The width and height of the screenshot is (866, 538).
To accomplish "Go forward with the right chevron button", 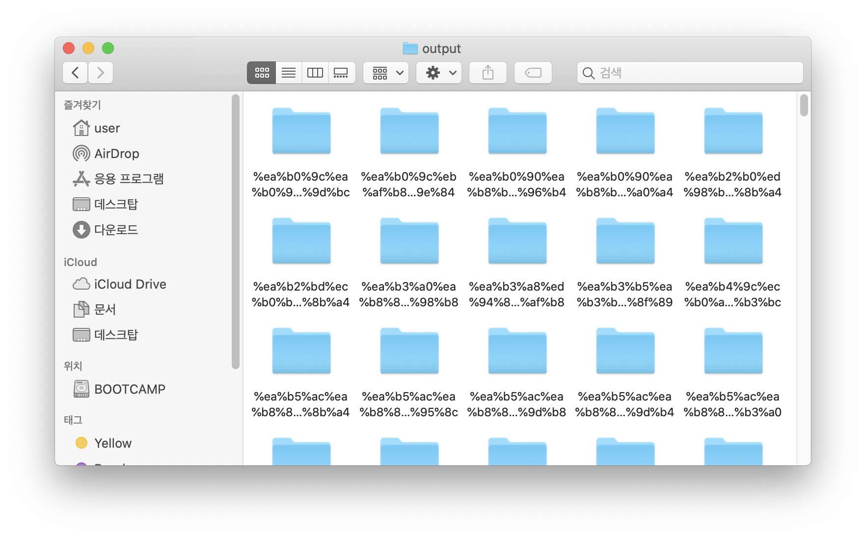I will point(101,73).
